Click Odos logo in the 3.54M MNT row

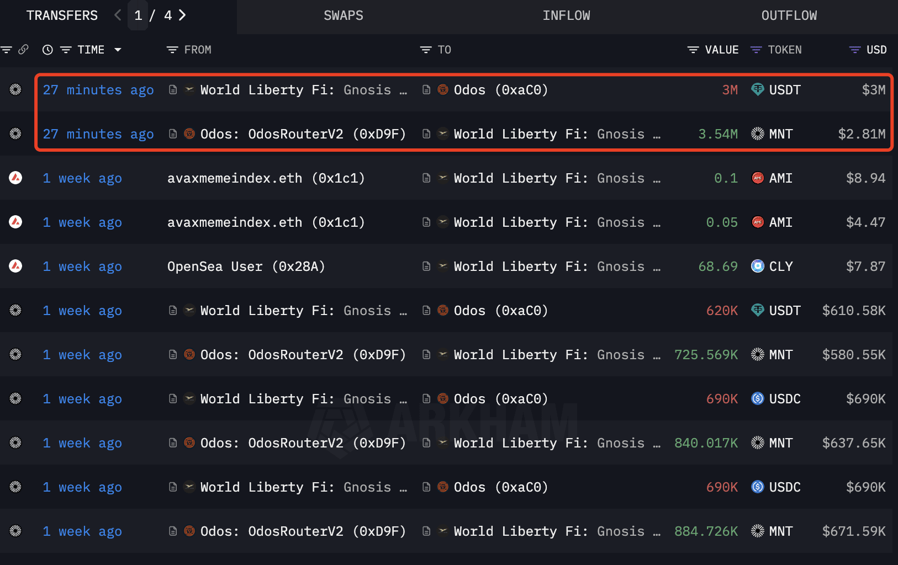(x=189, y=134)
